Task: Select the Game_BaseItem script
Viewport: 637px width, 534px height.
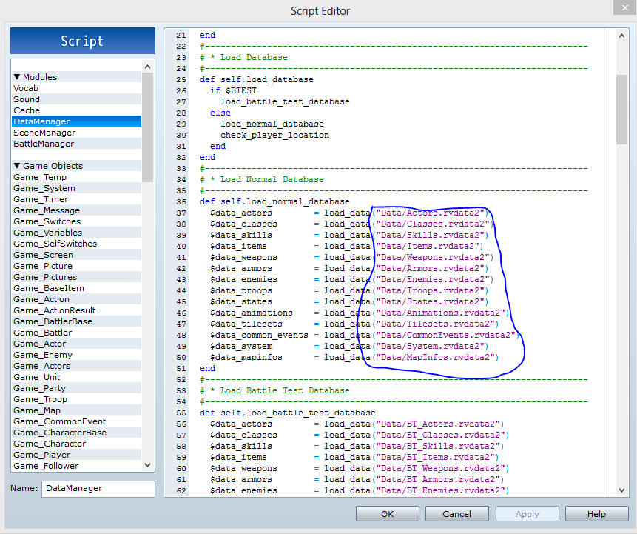Action: point(77,288)
